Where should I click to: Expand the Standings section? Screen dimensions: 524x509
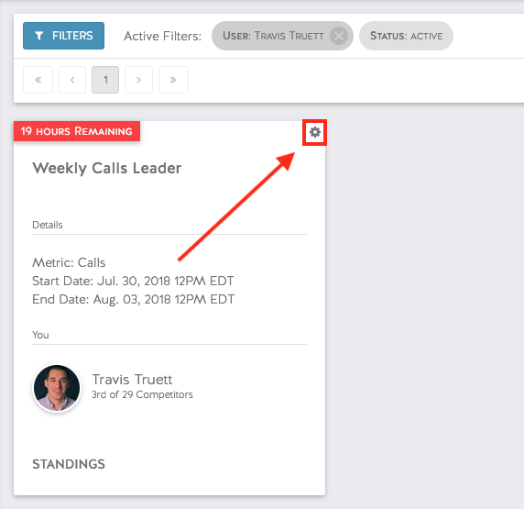click(69, 464)
